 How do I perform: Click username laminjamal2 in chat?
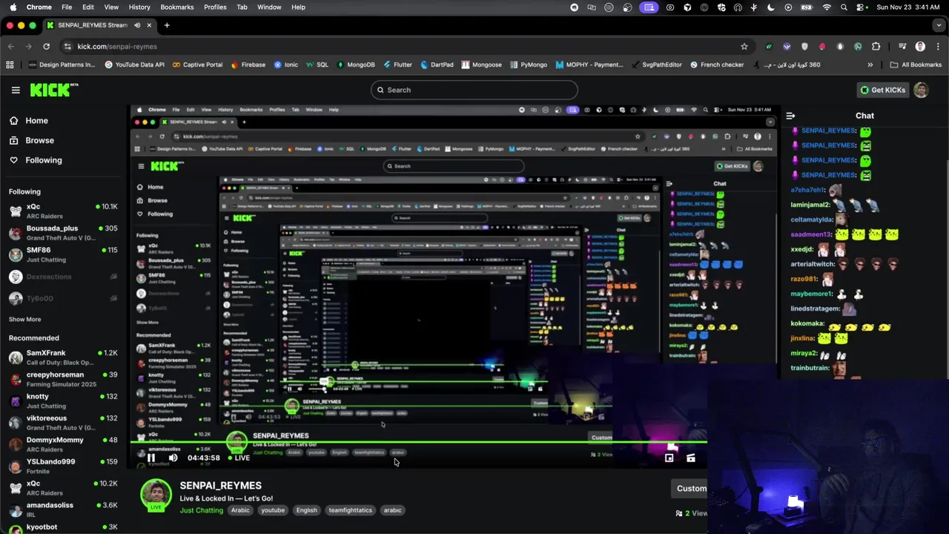[810, 205]
